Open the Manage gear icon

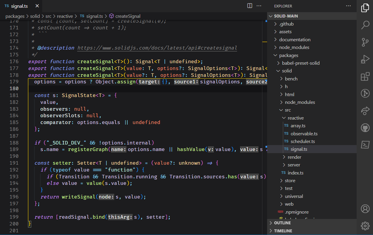[365, 226]
